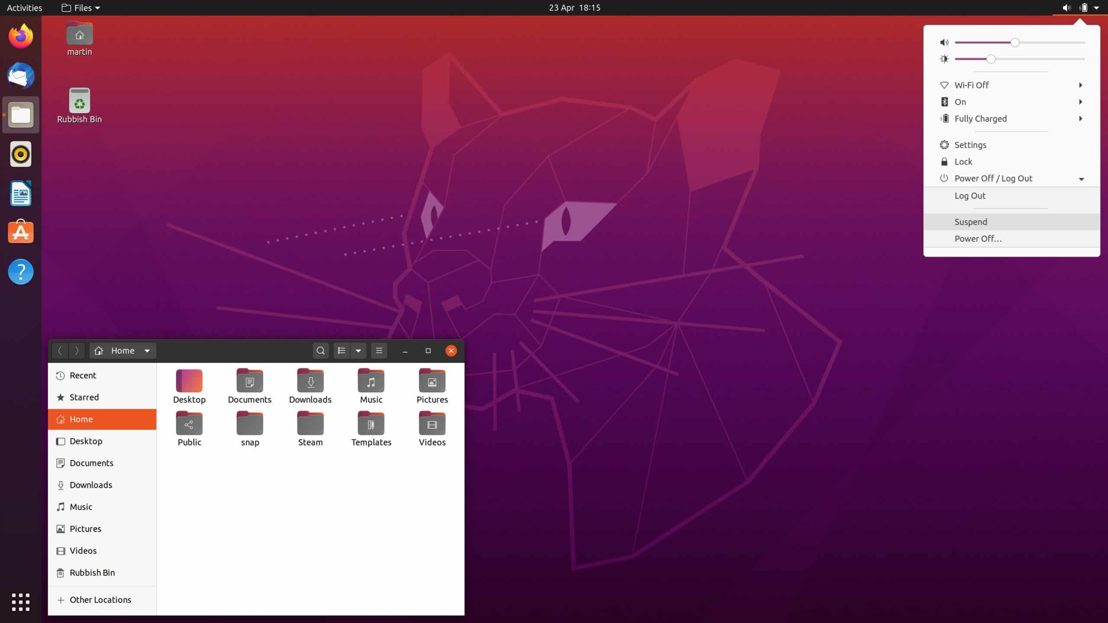Open the Rhythmbox music icon in dock
This screenshot has width=1108, height=623.
[20, 154]
